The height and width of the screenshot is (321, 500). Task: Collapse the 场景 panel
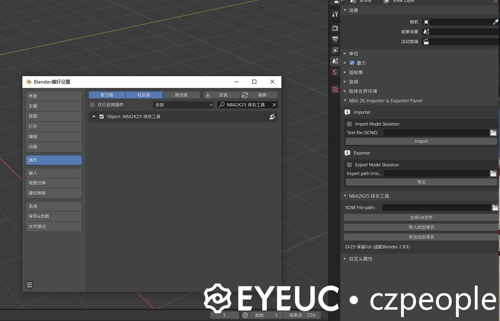pos(345,10)
